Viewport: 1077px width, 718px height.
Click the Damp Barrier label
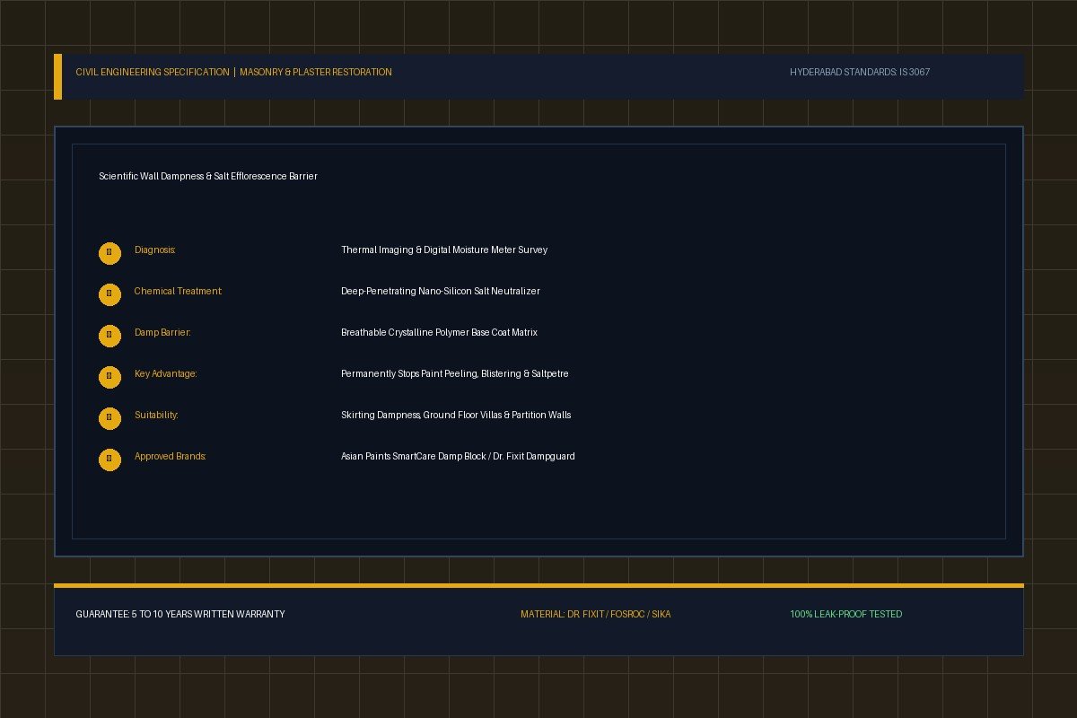click(162, 333)
